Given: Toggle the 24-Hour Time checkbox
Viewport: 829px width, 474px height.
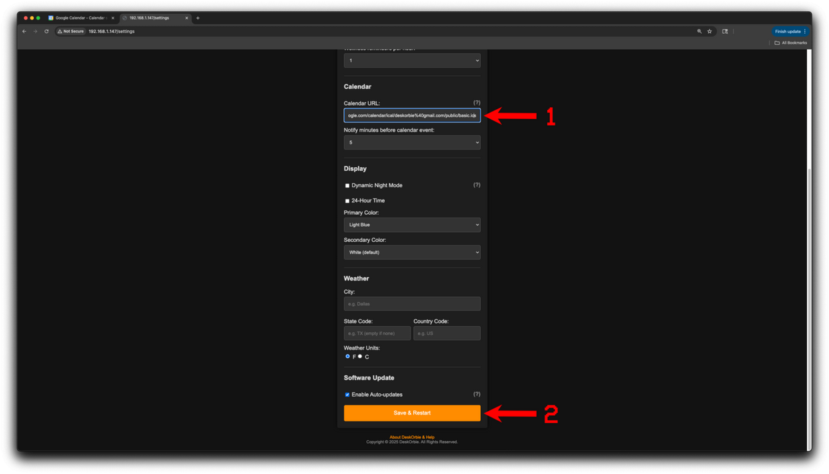Looking at the screenshot, I should pyautogui.click(x=347, y=201).
